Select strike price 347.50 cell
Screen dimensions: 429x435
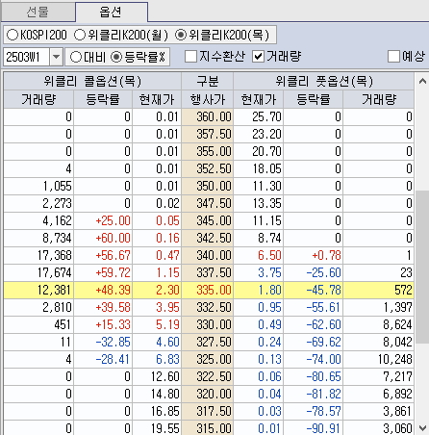208,203
